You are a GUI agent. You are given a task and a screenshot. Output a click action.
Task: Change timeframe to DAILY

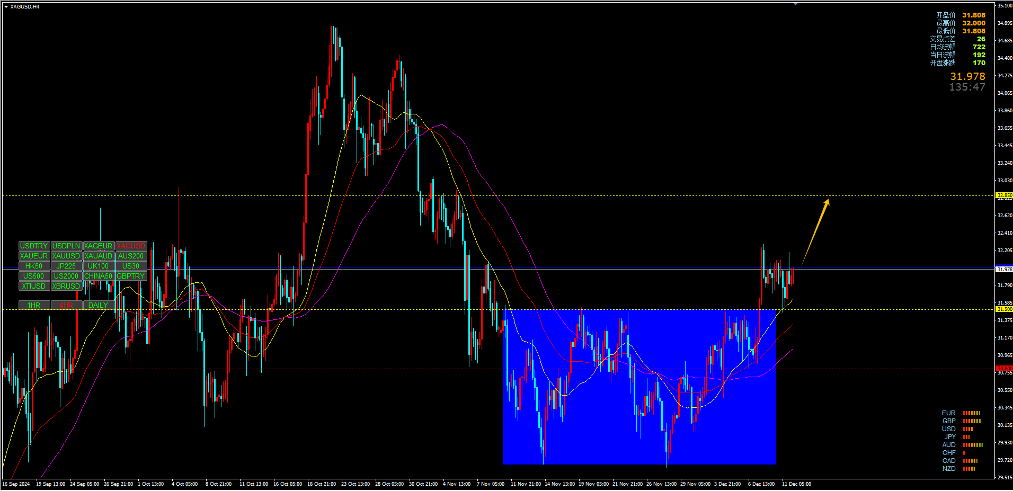99,305
